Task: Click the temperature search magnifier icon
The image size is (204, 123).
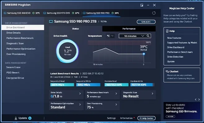Action: pyautogui.click(x=148, y=36)
